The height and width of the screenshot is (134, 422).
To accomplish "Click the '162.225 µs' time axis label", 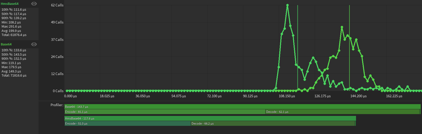I will [x=394, y=96].
